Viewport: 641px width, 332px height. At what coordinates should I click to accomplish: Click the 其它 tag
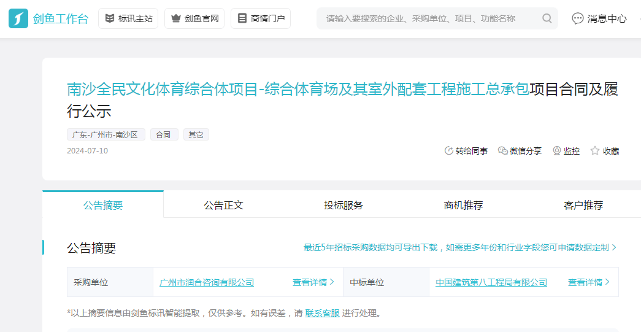pyautogui.click(x=196, y=134)
